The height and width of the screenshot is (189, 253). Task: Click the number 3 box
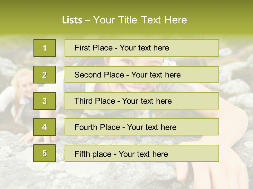point(45,101)
